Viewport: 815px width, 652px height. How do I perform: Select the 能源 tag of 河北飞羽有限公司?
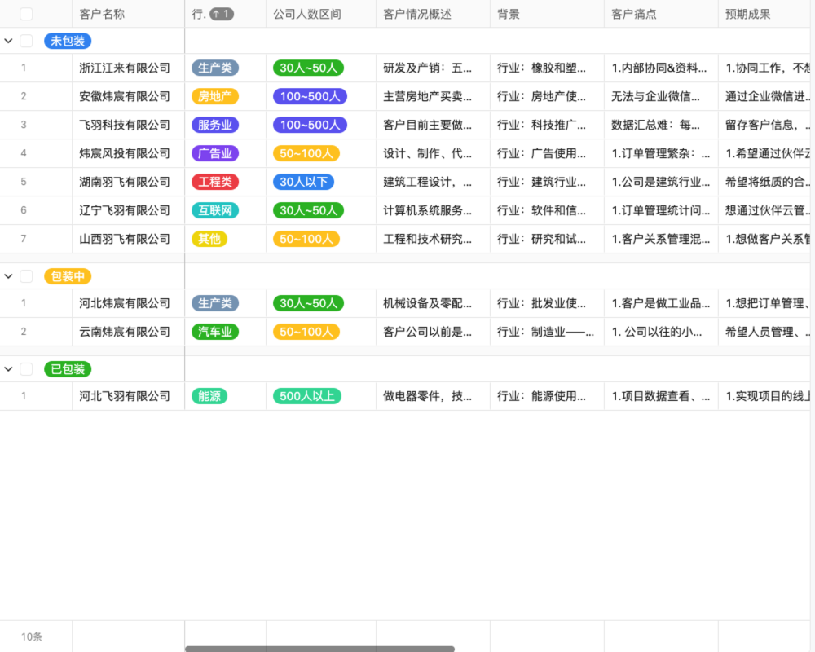click(210, 396)
